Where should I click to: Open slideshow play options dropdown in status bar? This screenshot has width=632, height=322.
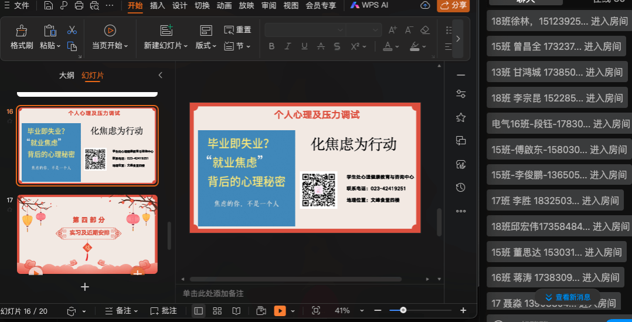pos(293,311)
